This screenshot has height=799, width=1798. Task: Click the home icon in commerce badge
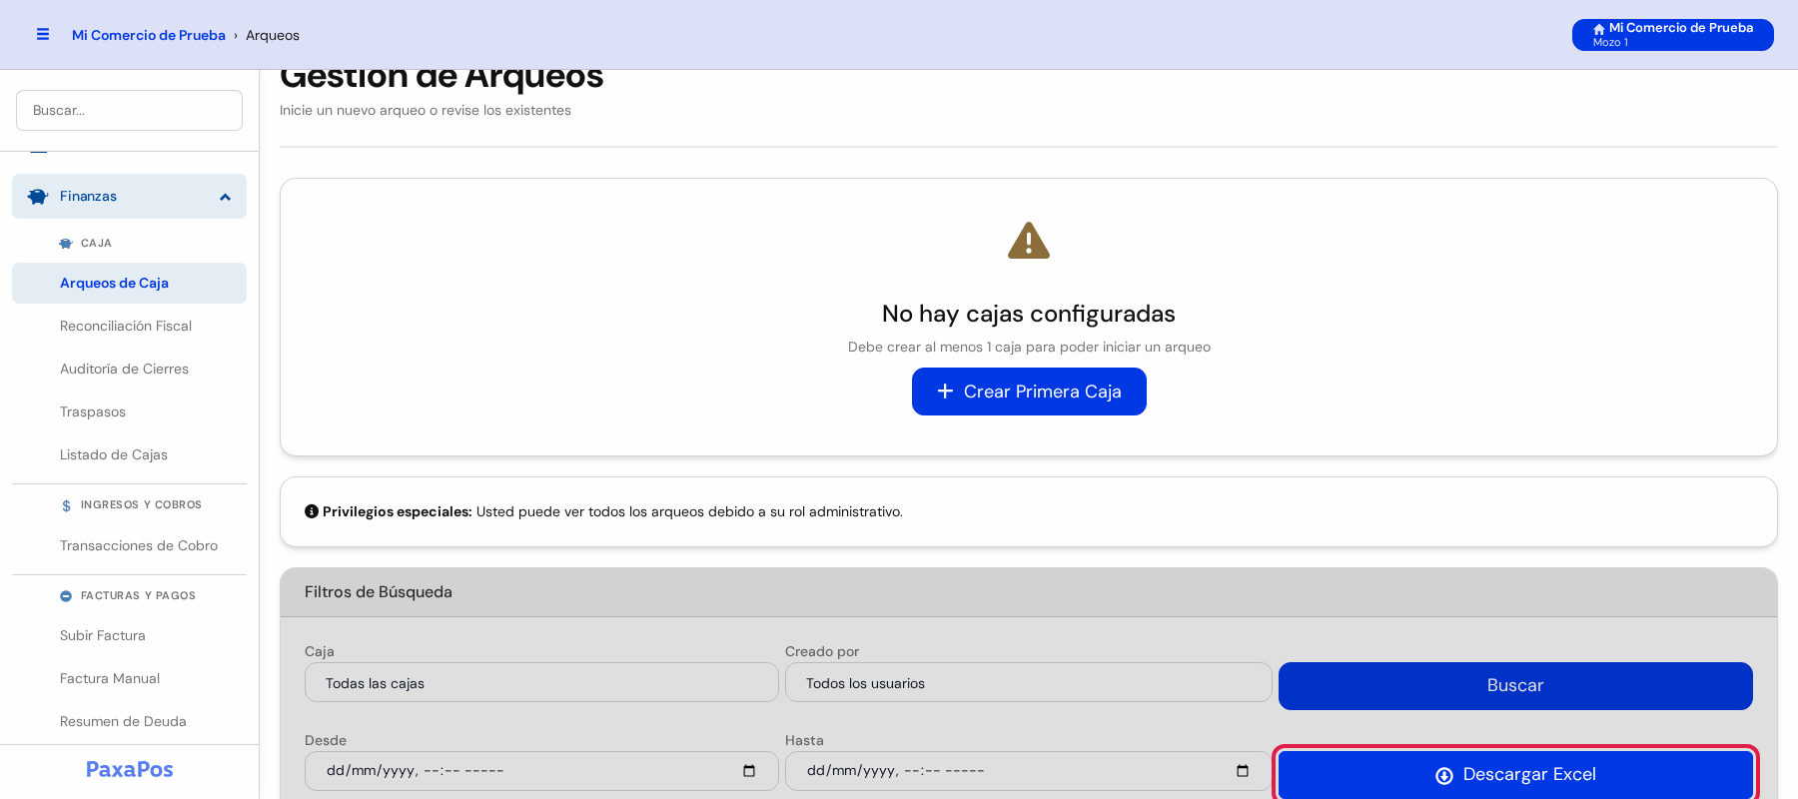pyautogui.click(x=1599, y=29)
